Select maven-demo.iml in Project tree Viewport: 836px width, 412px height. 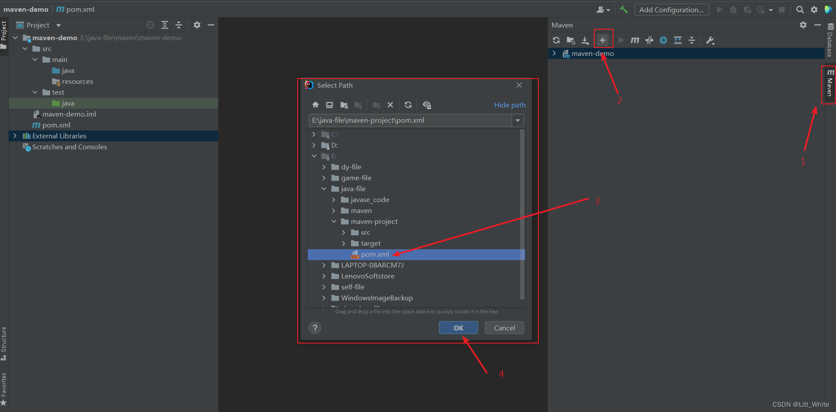[x=69, y=114]
